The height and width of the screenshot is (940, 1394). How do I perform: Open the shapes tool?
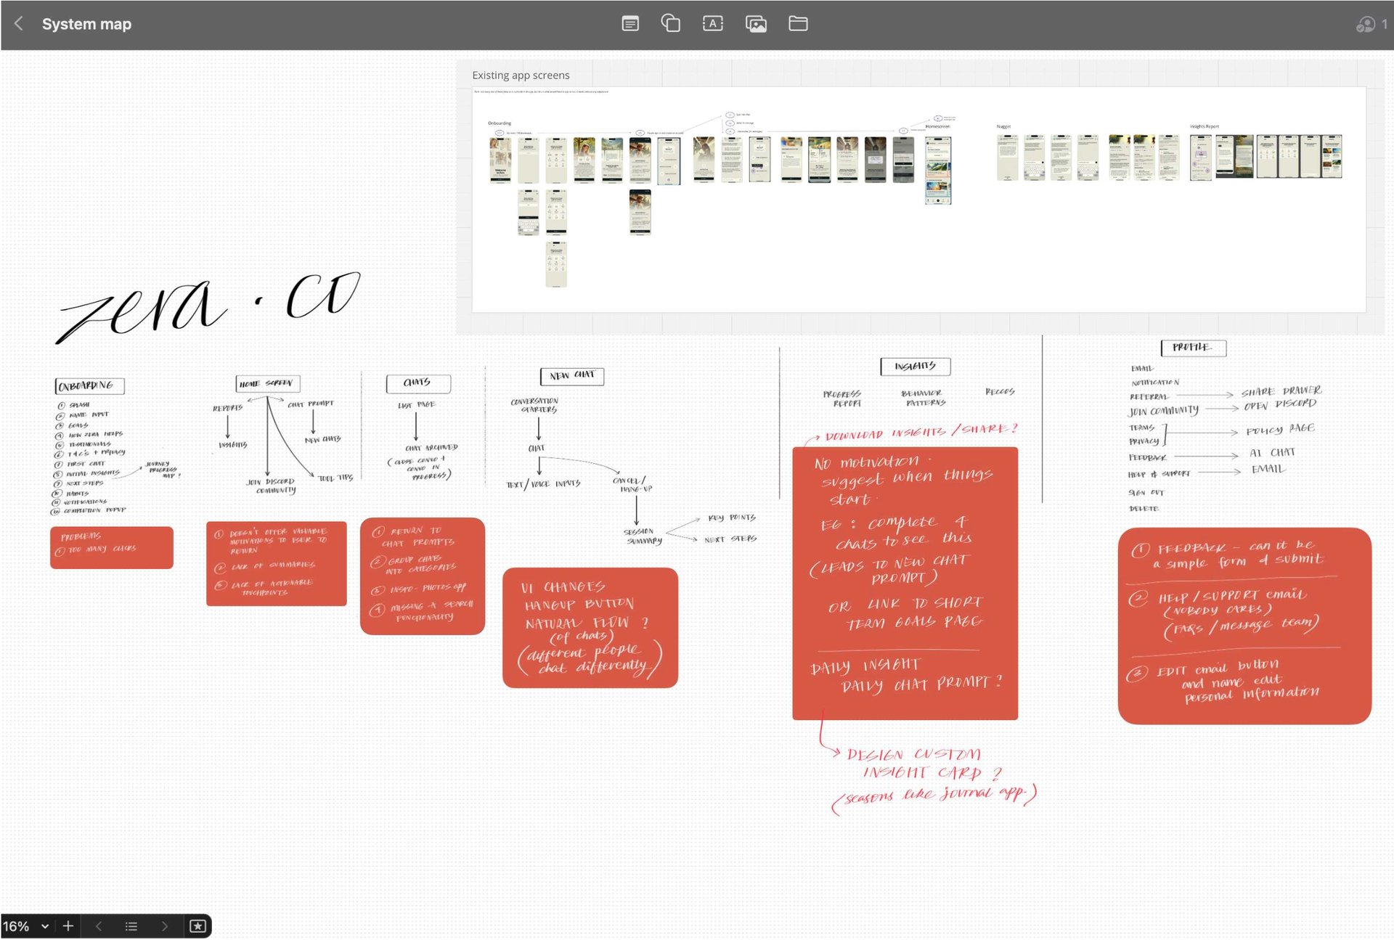coord(670,24)
